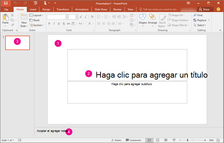Click the Save icon in title bar
Screen dimensions: 224x143
pos(6,3)
